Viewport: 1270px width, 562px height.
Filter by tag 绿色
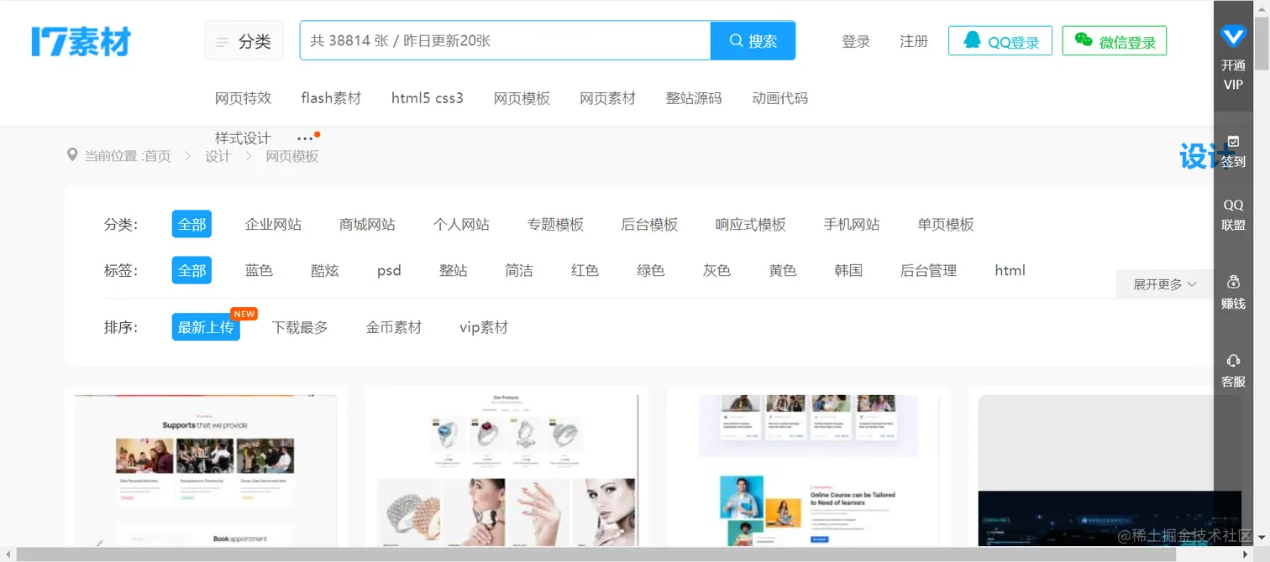[651, 271]
